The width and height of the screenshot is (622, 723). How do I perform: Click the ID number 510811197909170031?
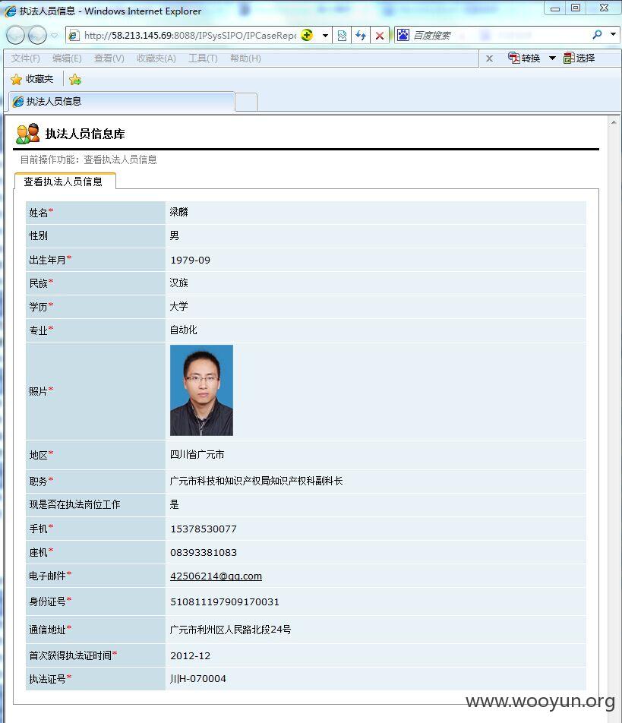coord(225,601)
